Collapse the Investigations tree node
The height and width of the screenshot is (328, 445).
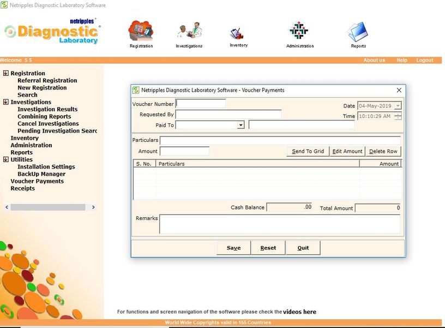(5, 102)
